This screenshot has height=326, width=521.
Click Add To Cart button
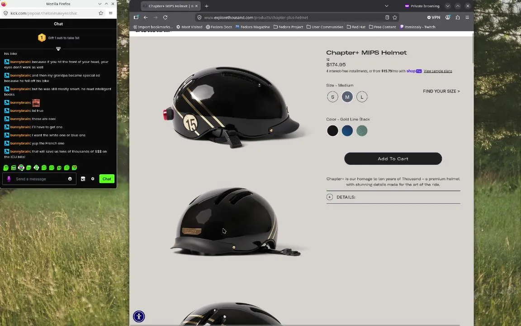tap(393, 158)
